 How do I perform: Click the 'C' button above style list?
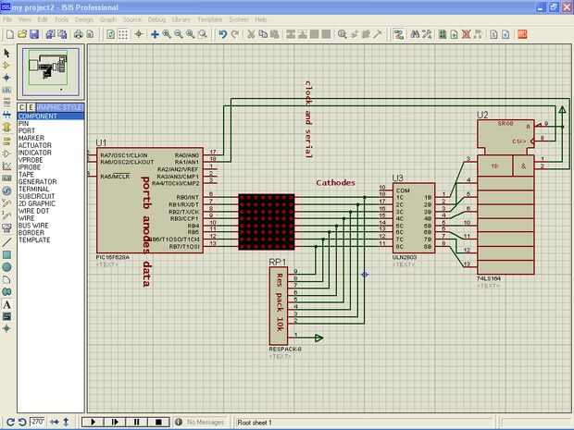click(21, 107)
